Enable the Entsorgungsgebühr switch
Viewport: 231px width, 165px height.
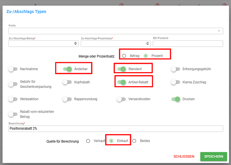175,69
